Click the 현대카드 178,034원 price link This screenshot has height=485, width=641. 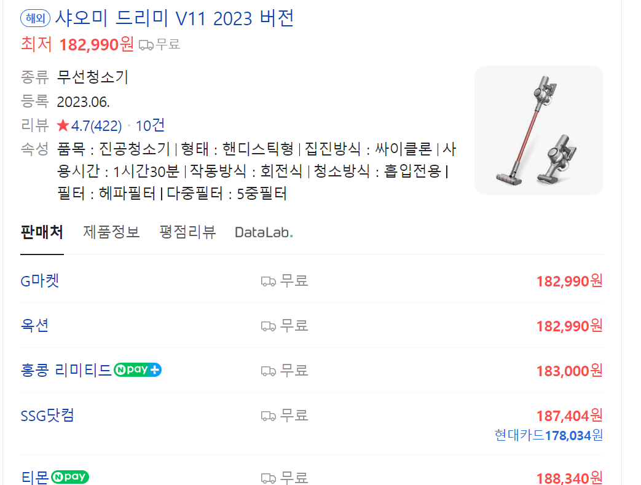click(x=549, y=435)
